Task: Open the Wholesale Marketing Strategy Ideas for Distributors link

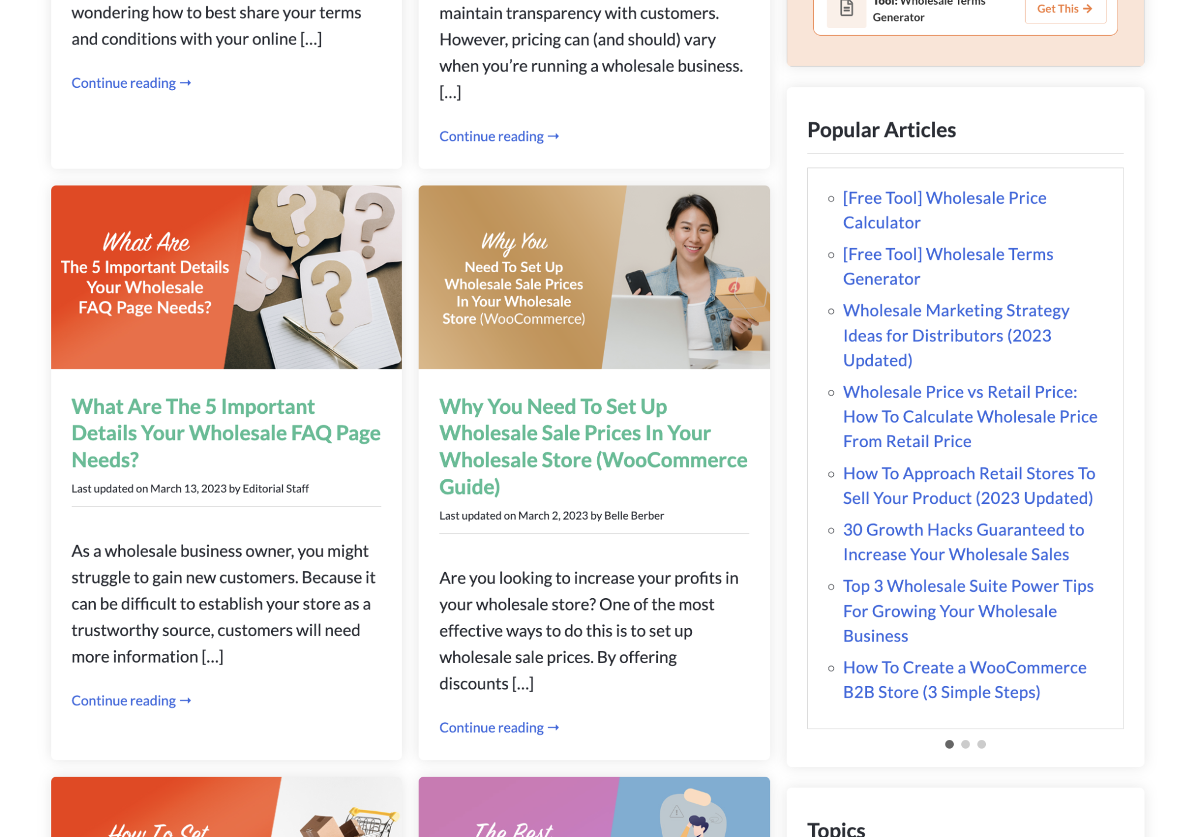Action: click(956, 335)
